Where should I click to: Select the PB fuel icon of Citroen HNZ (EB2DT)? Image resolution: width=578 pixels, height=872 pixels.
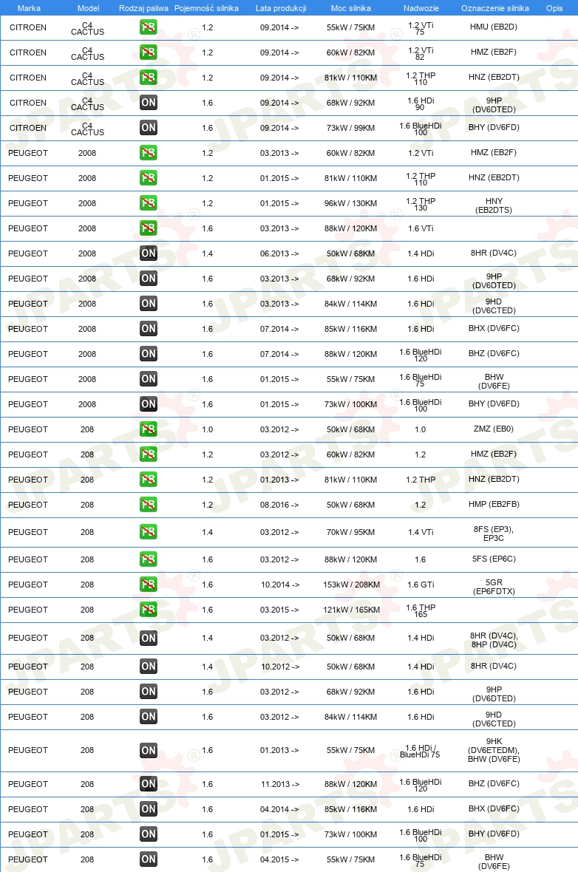click(148, 78)
